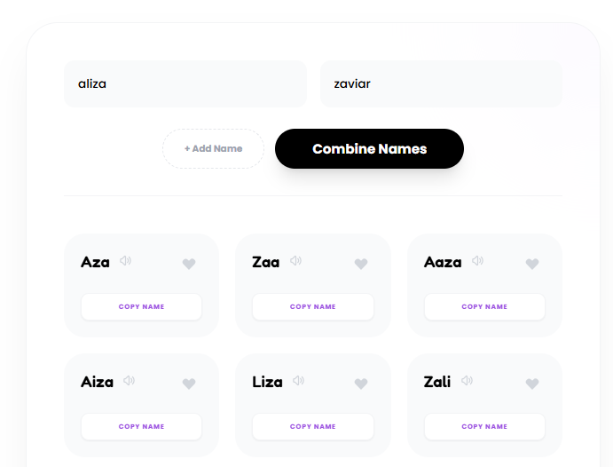Copy the name Aza
This screenshot has width=613, height=467.
(x=142, y=307)
